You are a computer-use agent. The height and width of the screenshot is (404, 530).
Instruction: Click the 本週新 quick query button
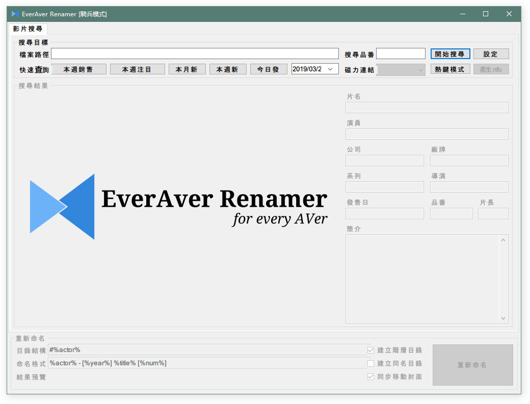pyautogui.click(x=228, y=69)
